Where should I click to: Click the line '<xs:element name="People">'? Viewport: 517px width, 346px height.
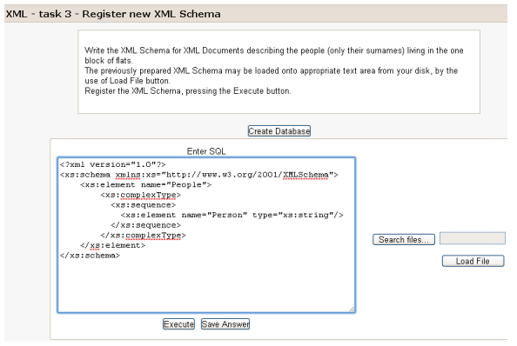coord(145,184)
